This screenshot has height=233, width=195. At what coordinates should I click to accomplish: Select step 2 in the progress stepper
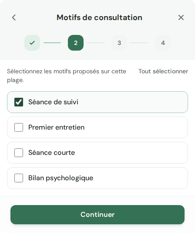tap(76, 43)
